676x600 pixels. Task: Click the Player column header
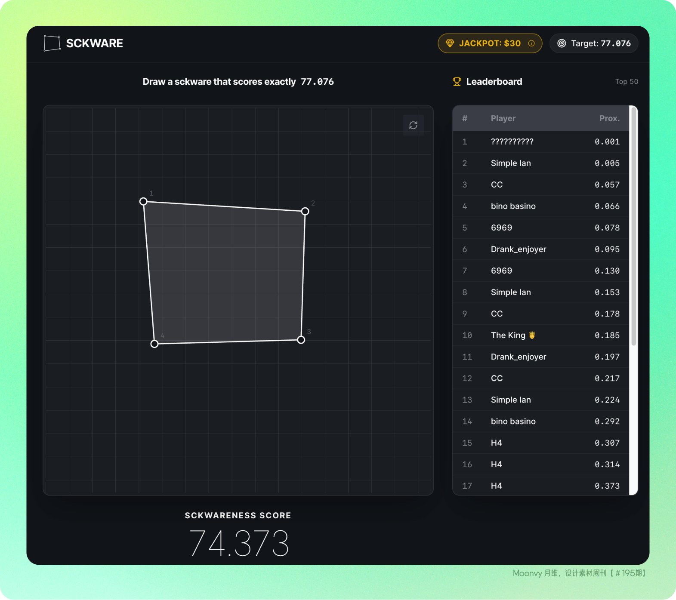point(503,118)
